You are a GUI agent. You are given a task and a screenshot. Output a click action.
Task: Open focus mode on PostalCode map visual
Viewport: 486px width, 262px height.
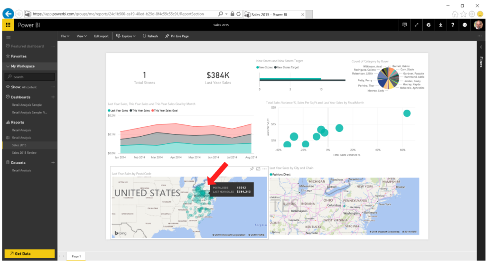[x=258, y=169]
